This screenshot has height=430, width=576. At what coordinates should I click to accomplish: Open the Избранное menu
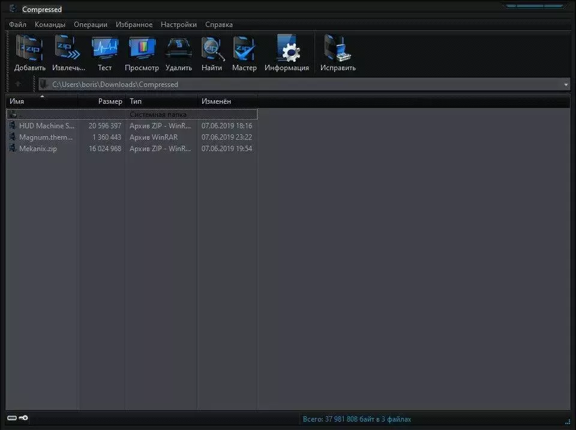coord(134,25)
